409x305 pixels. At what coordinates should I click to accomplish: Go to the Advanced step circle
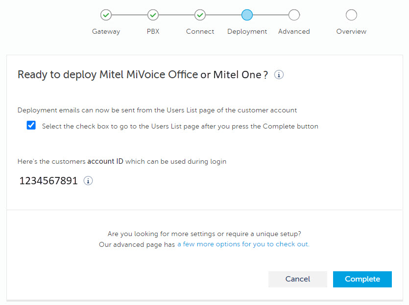(294, 15)
